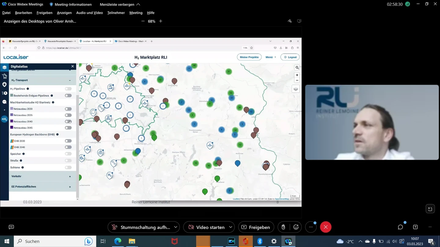Zoom out on the map with minus button
The width and height of the screenshot is (440, 247).
(x=297, y=81)
